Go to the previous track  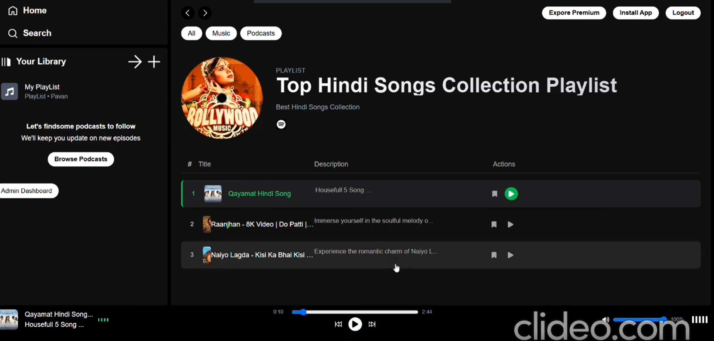coord(338,324)
